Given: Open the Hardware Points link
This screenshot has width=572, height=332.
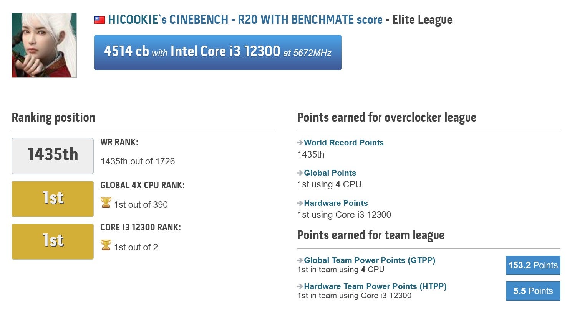Looking at the screenshot, I should pyautogui.click(x=336, y=203).
